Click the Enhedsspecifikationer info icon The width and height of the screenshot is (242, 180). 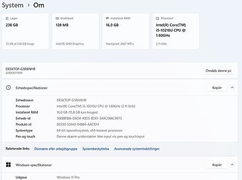(8, 87)
